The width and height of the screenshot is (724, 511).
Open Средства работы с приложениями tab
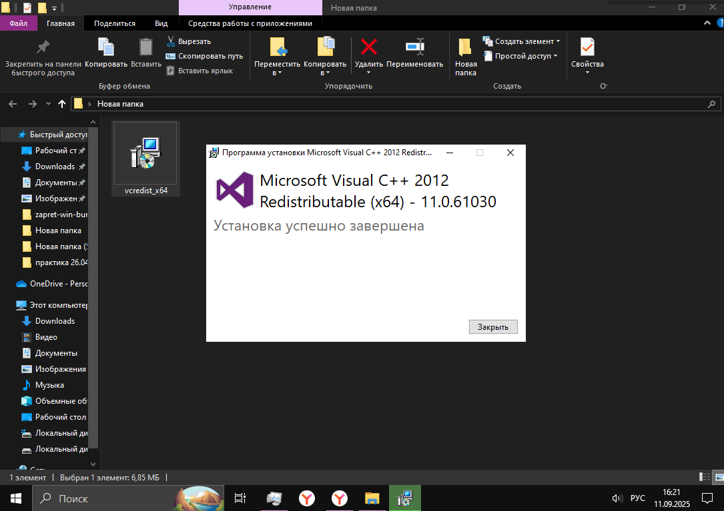pyautogui.click(x=250, y=23)
